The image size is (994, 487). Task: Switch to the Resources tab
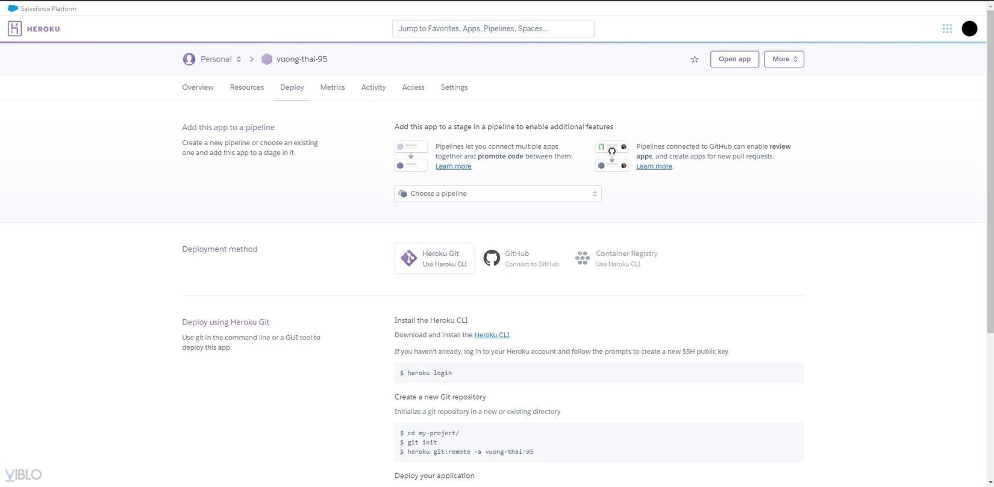point(246,87)
